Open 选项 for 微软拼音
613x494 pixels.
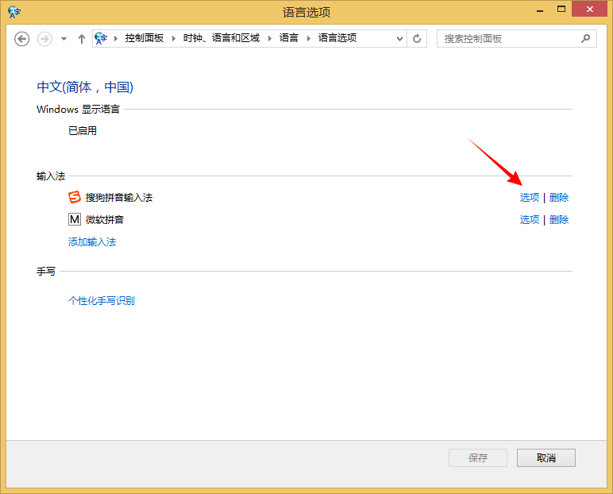(x=530, y=220)
